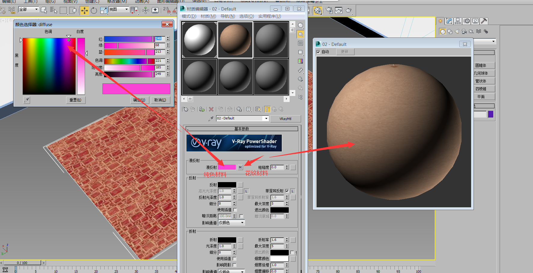Enable 使用插值 checkbox in refraction section
The height and width of the screenshot is (273, 533).
point(235,259)
